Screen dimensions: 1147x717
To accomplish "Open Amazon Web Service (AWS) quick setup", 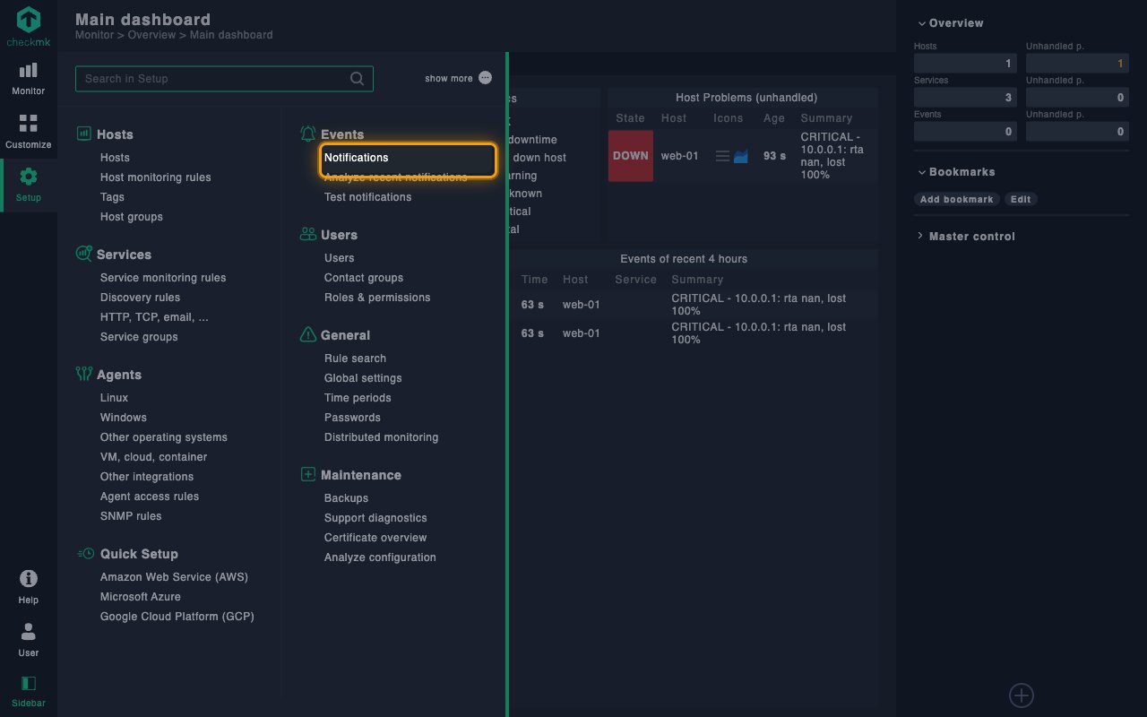I will point(174,577).
